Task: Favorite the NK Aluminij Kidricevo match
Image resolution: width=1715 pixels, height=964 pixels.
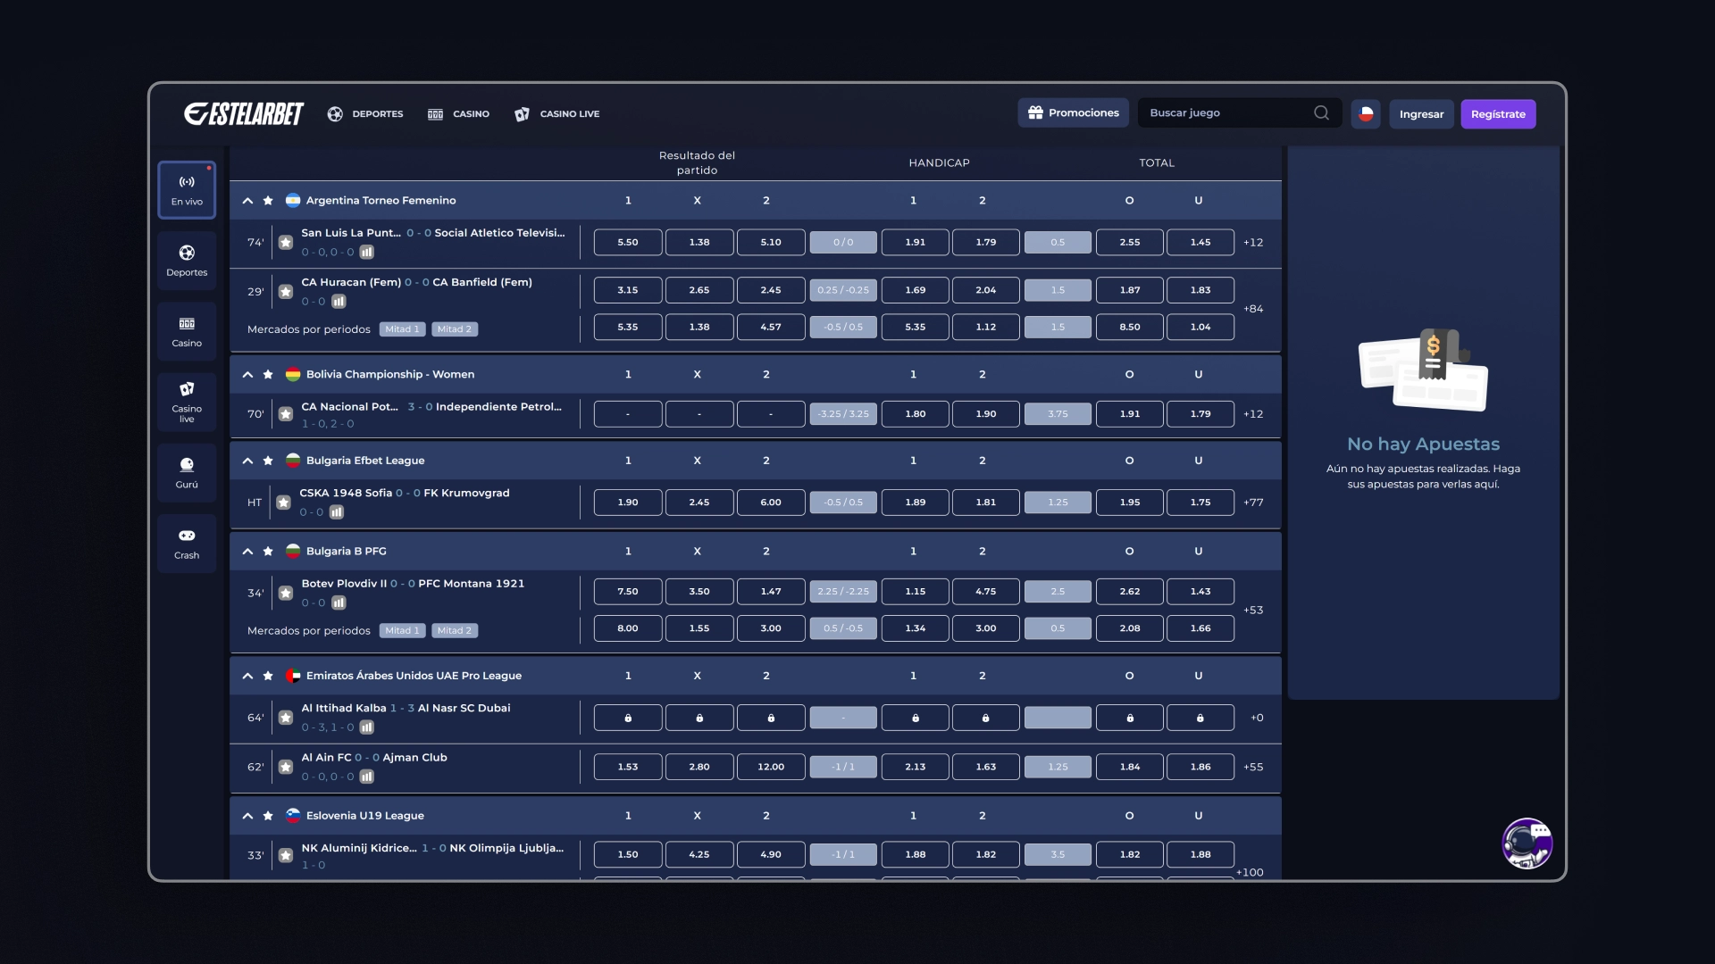Action: tap(286, 855)
